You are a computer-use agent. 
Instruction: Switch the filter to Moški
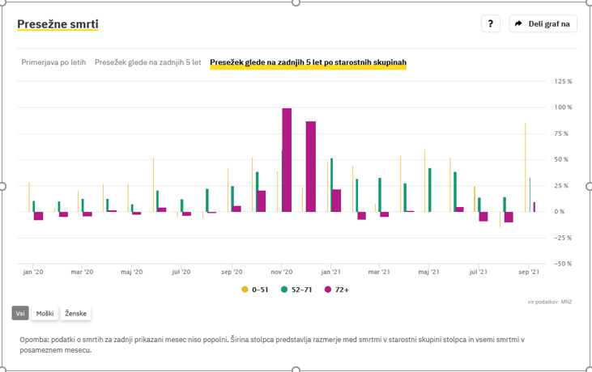(x=45, y=313)
